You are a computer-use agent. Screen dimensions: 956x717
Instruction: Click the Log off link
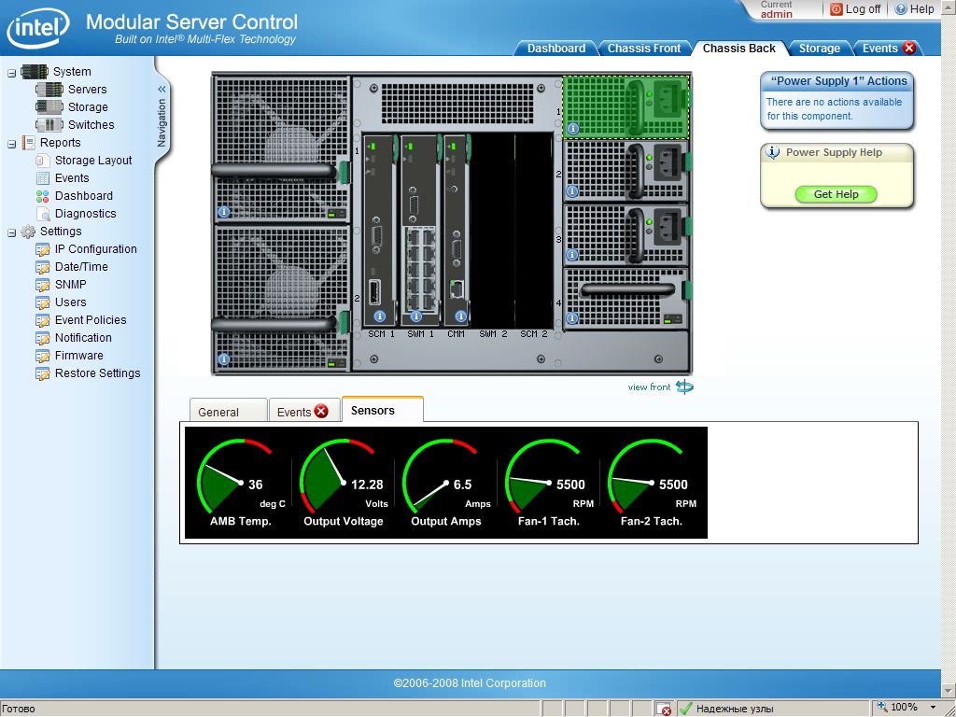[x=863, y=9]
